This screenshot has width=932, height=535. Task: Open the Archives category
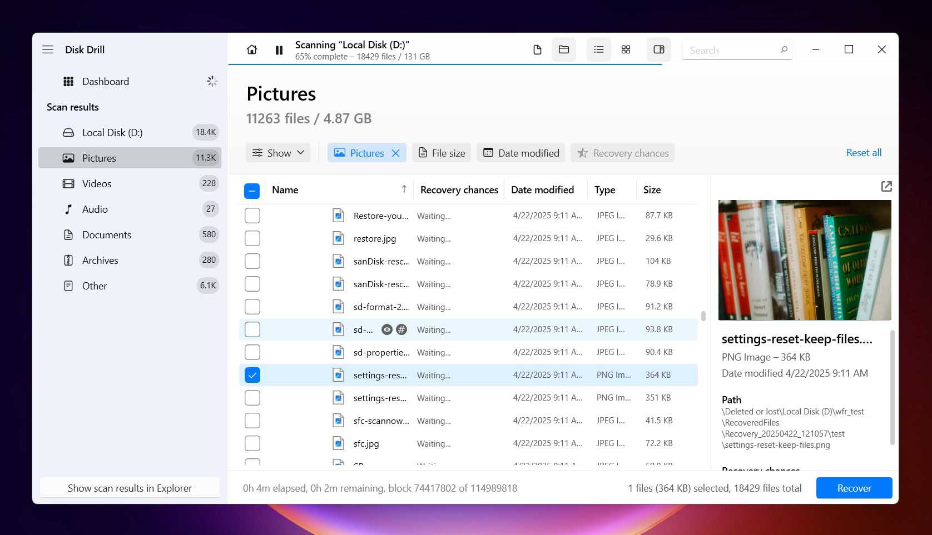click(130, 261)
